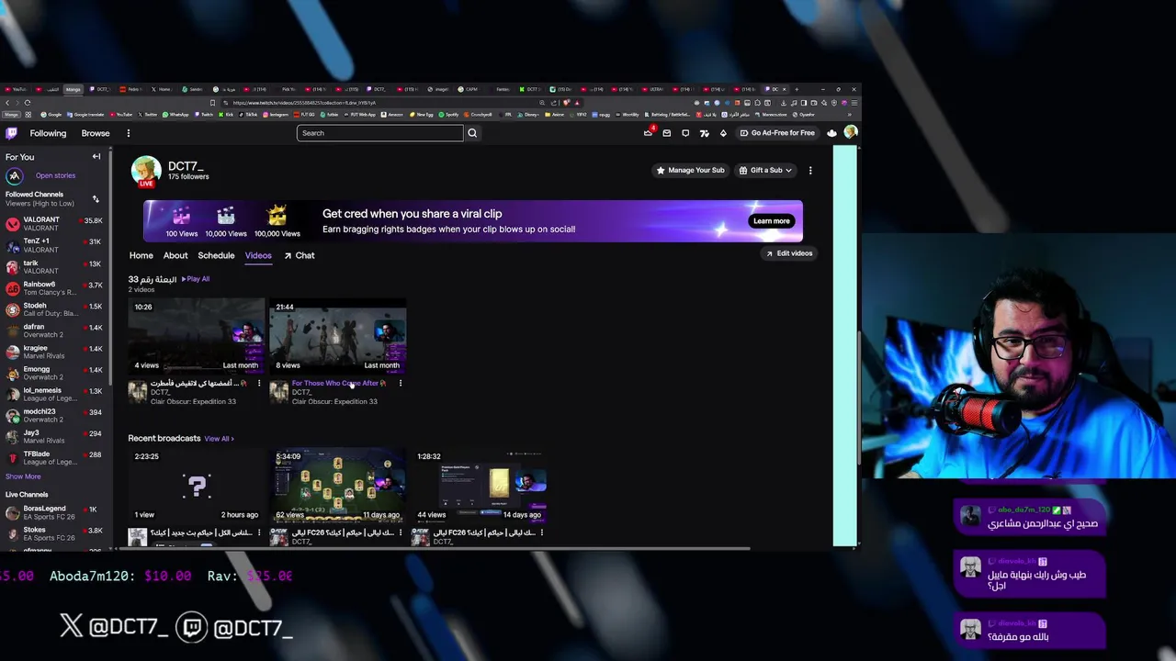Viewport: 1176px width, 661px height.
Task: Change sort order of Followed Channels
Action: (96, 198)
